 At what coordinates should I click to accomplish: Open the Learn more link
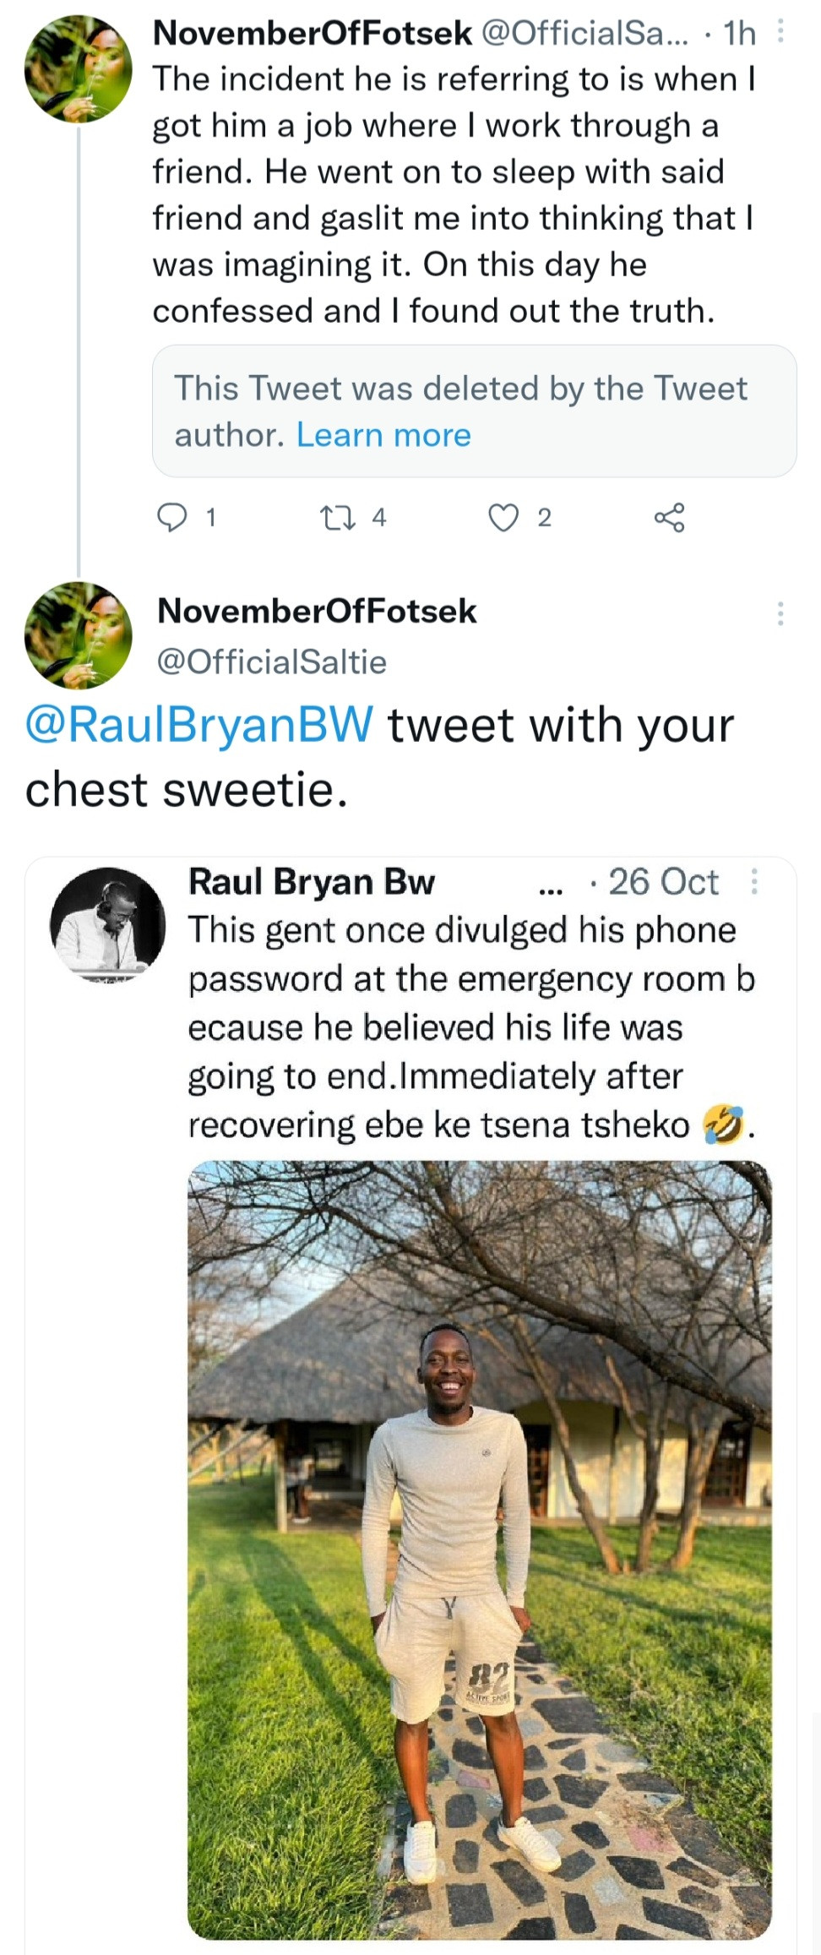[x=383, y=434]
